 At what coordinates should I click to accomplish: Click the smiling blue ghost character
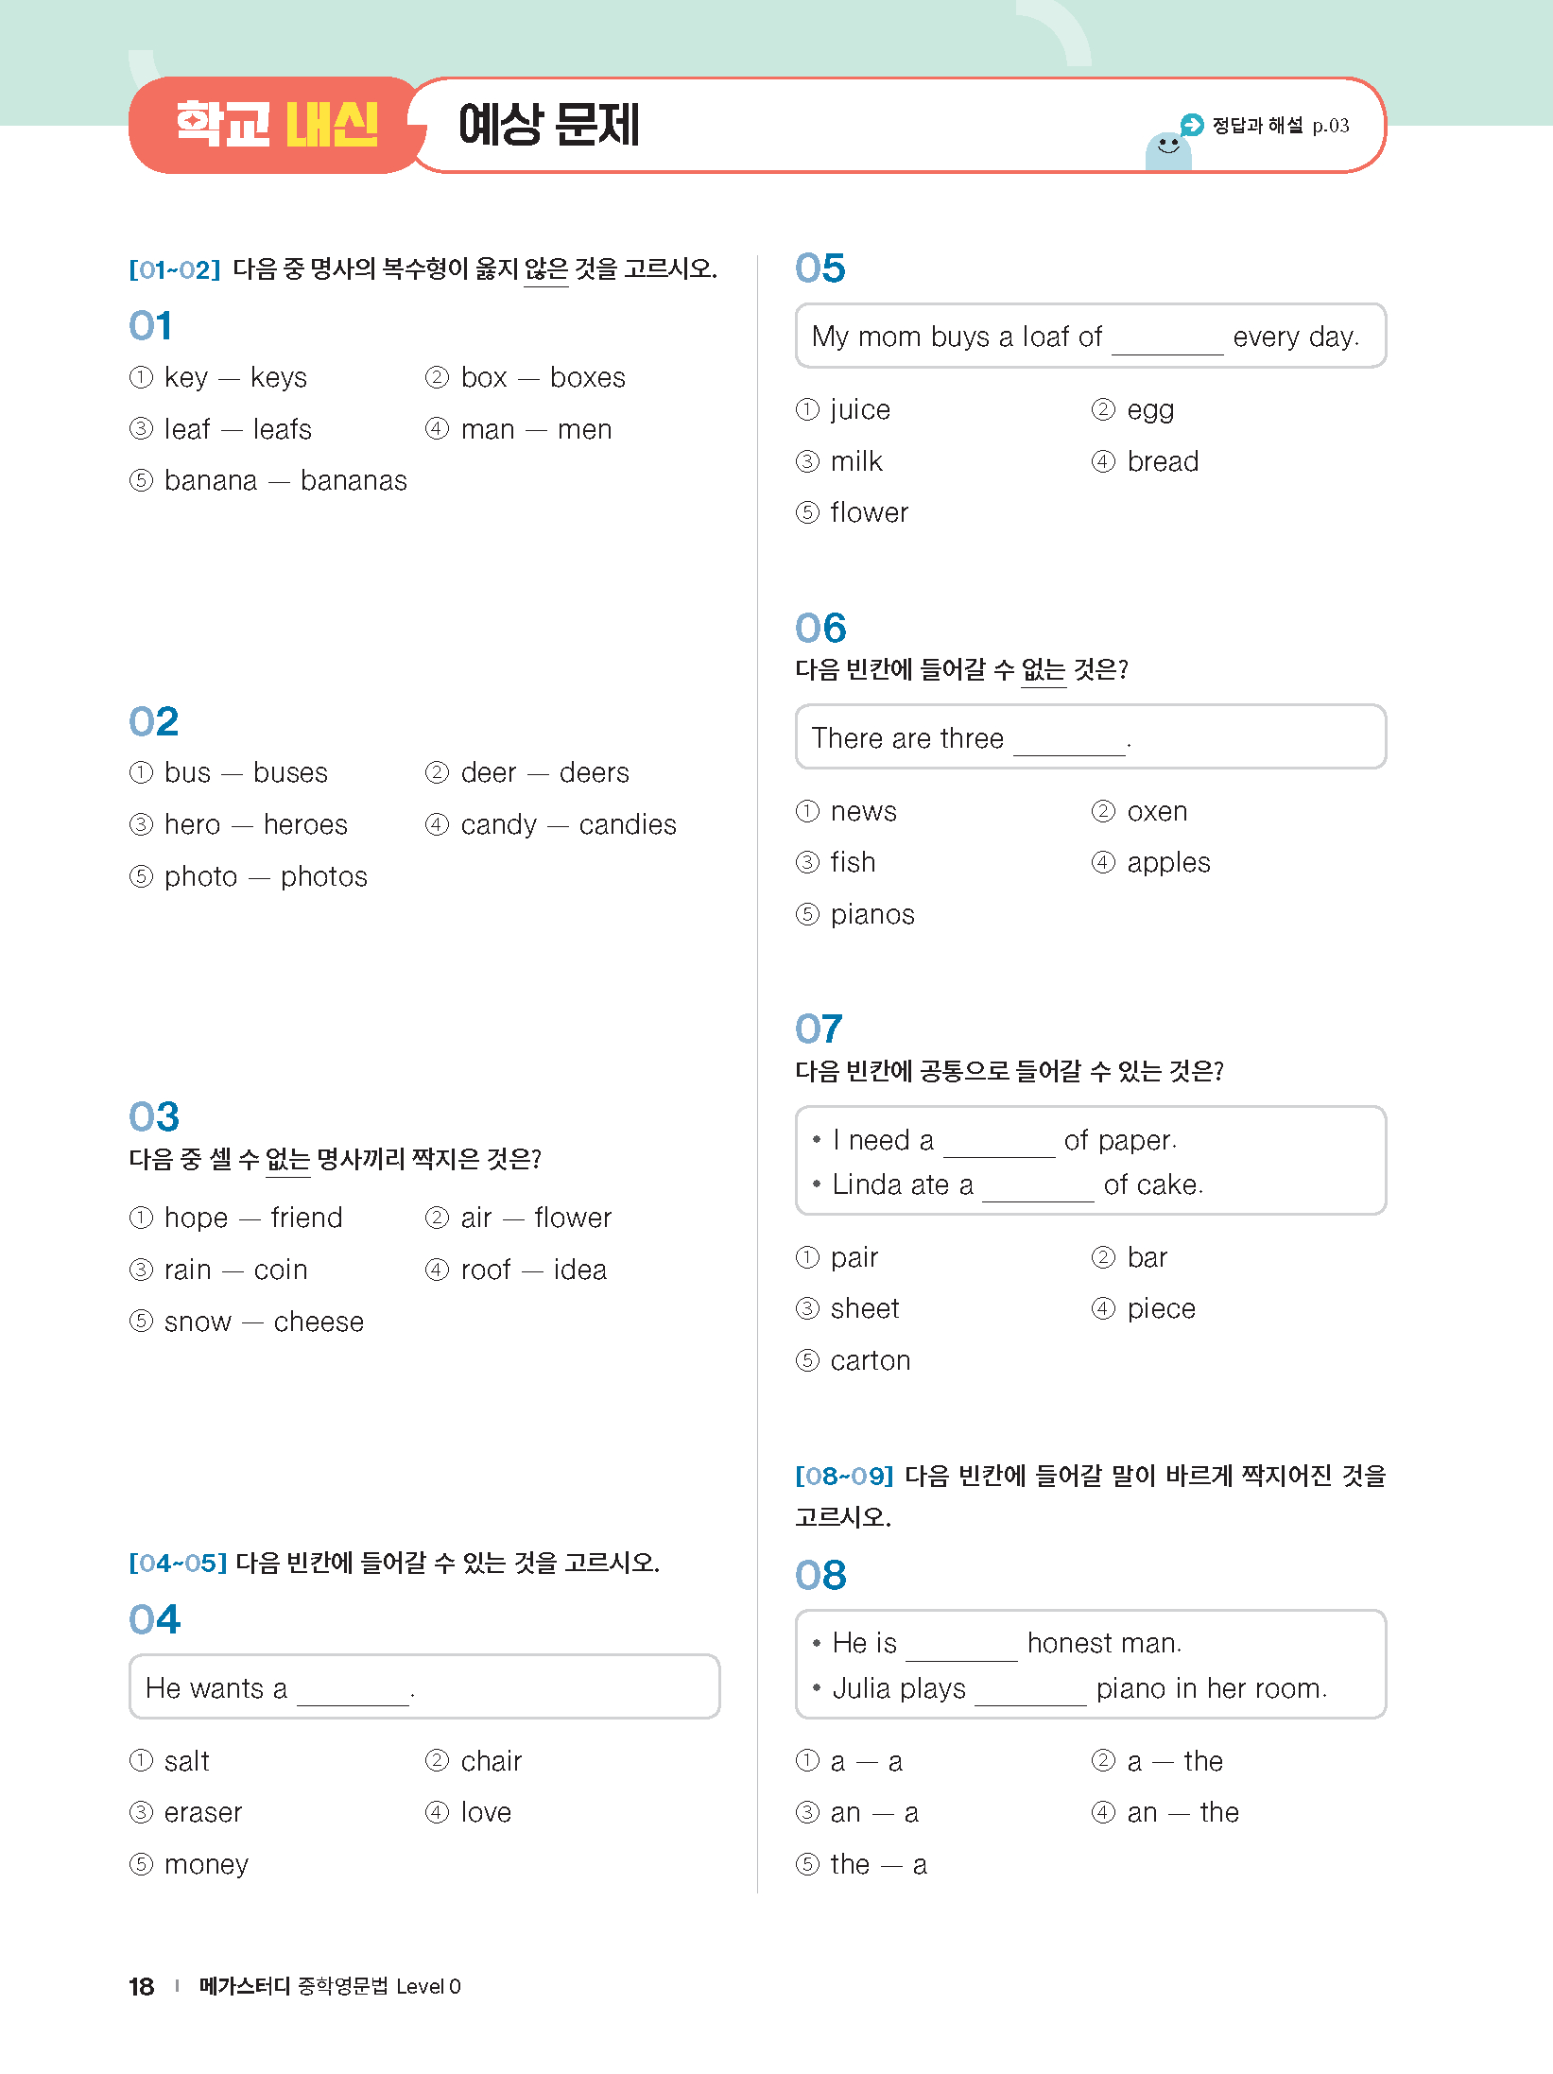click(1168, 151)
